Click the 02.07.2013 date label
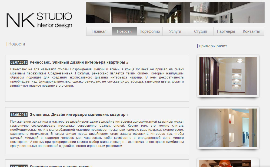270x167 pixels. coord(19,63)
